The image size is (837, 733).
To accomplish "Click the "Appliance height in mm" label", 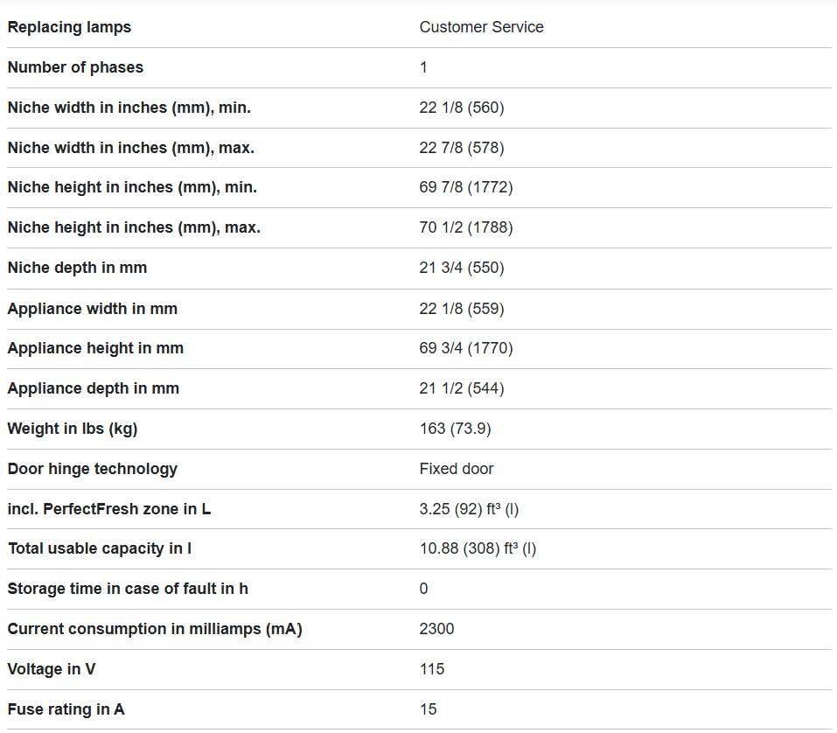I will click(95, 348).
